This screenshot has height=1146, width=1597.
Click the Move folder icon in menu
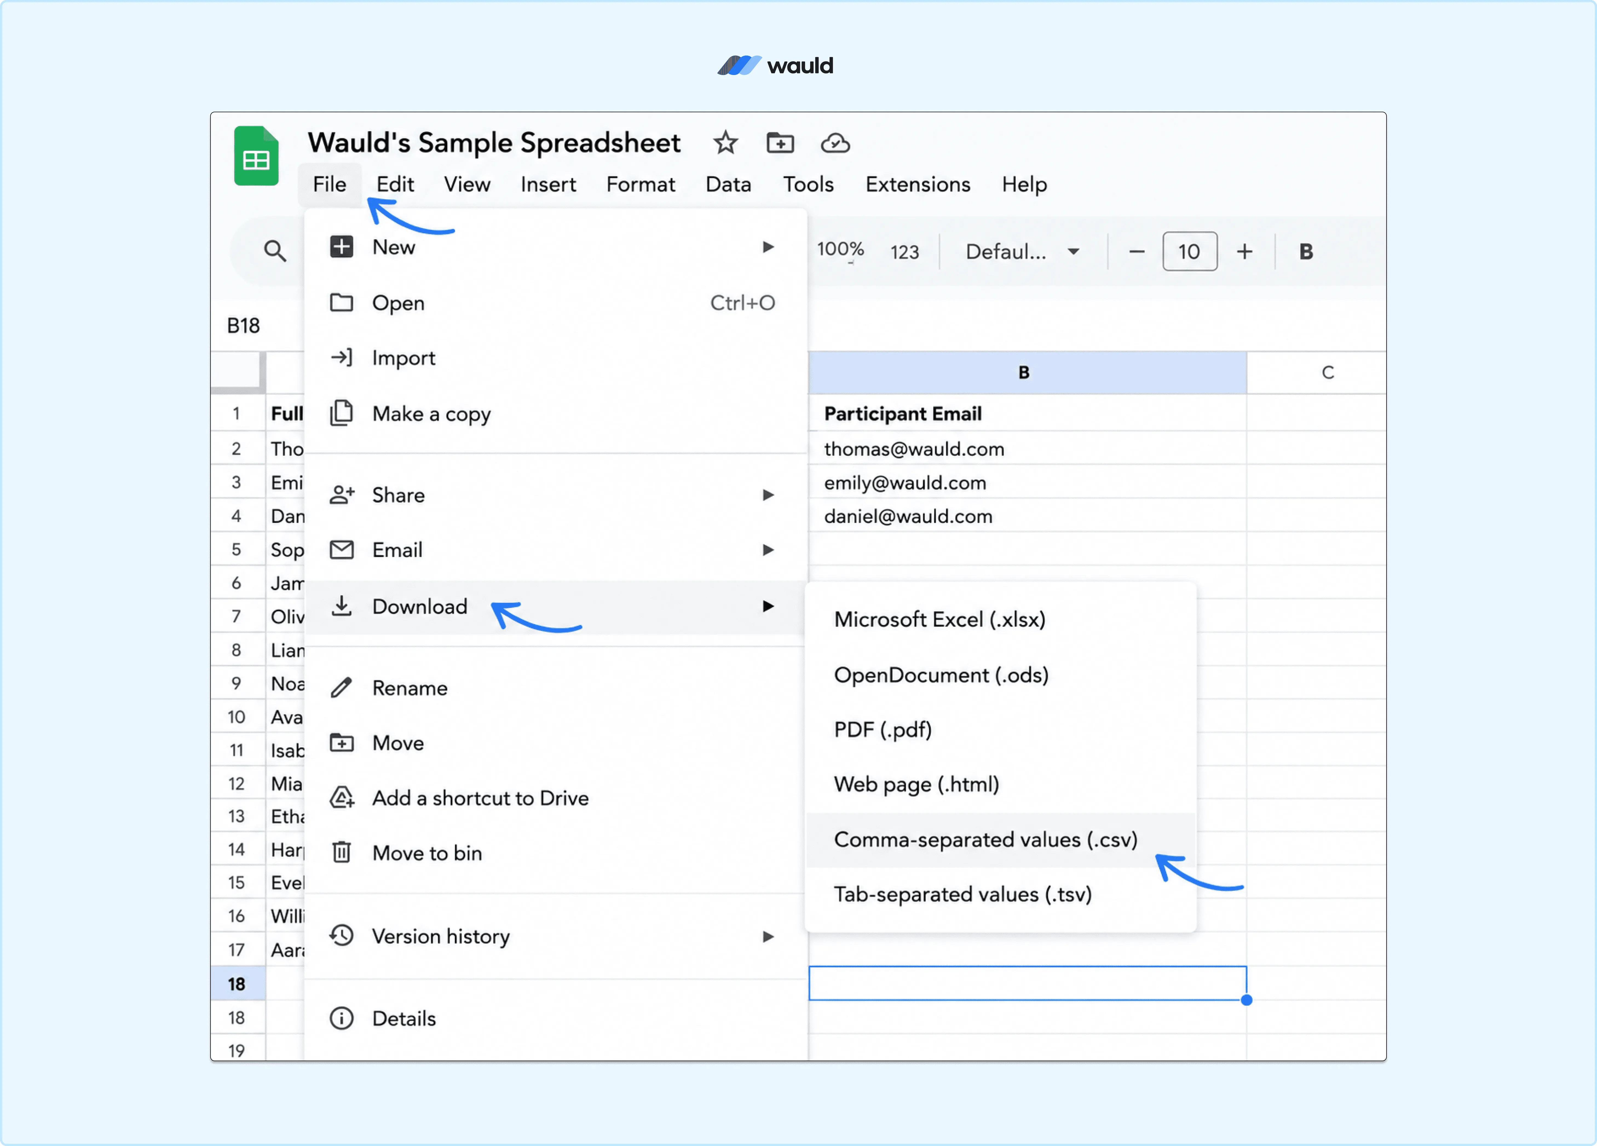tap(342, 742)
